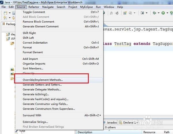The height and width of the screenshot is (134, 173).
Task: Open the MyEclipse menu
Action: 86,7
